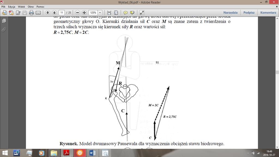Click the 'R = 2,75C' label in diagram
279x157 pixels.
[x=170, y=117]
